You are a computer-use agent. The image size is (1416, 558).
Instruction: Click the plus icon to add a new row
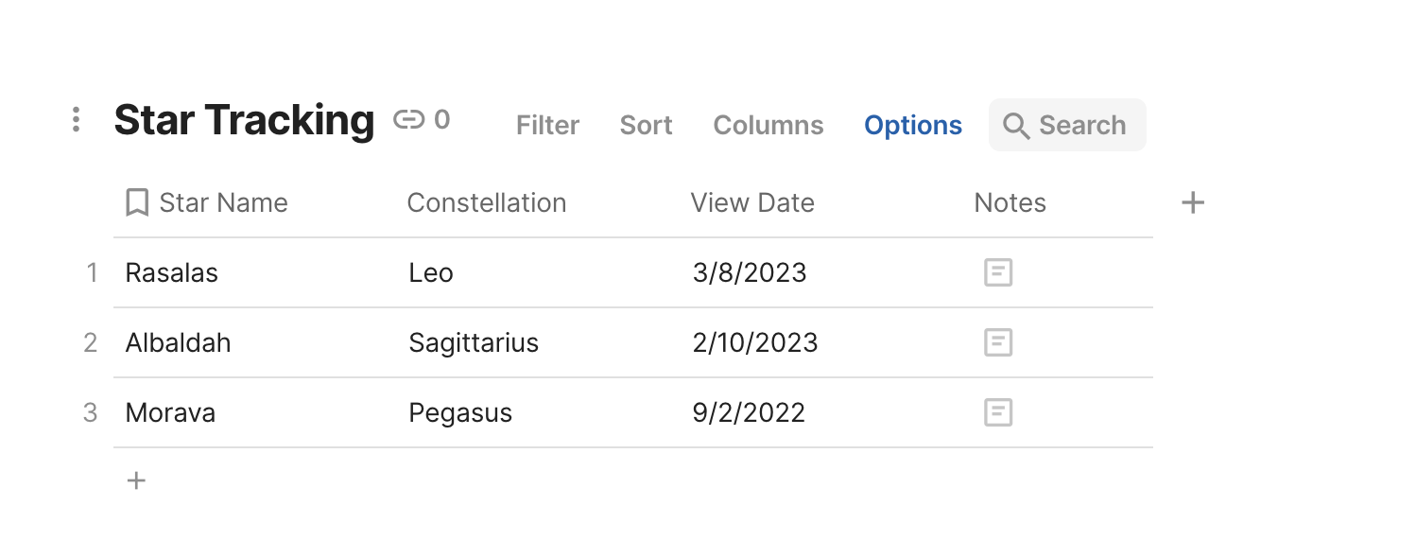135,480
